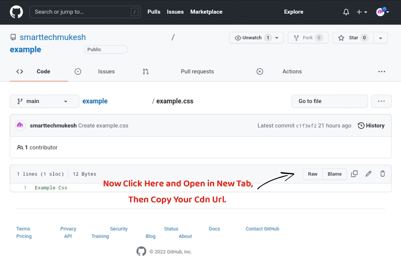Open Explore in the top navigation
Viewport: 401px width, 266px height.
294,12
